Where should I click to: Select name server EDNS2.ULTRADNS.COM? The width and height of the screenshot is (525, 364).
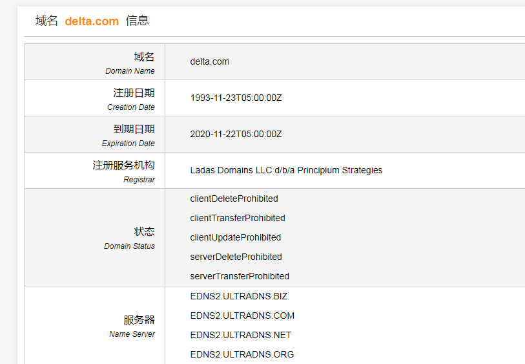click(242, 316)
